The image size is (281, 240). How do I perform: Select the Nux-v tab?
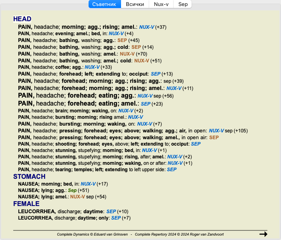(x=161, y=4)
